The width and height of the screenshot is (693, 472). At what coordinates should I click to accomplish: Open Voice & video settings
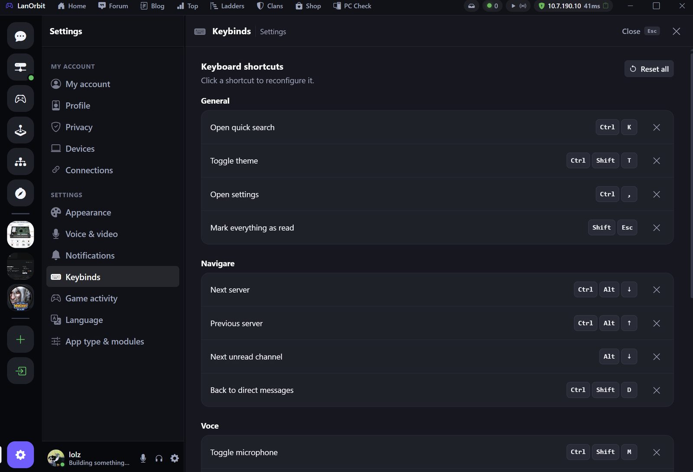113,234
